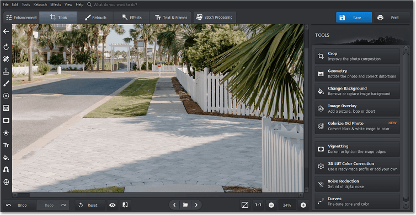The height and width of the screenshot is (215, 416).
Task: Click the back arrow icon
Action: click(x=6, y=31)
